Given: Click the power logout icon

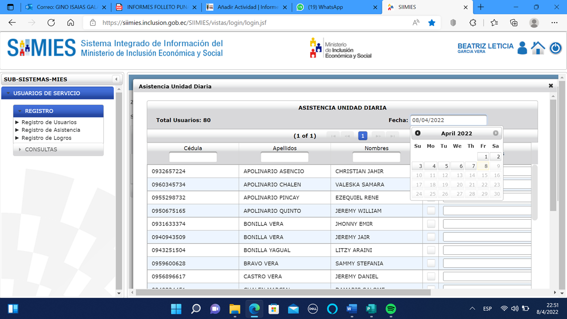Looking at the screenshot, I should tap(555, 48).
